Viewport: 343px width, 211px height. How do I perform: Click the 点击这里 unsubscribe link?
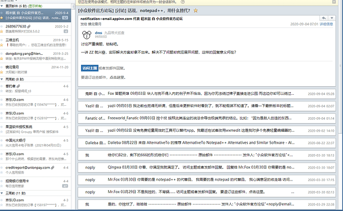pyautogui.click(x=117, y=77)
